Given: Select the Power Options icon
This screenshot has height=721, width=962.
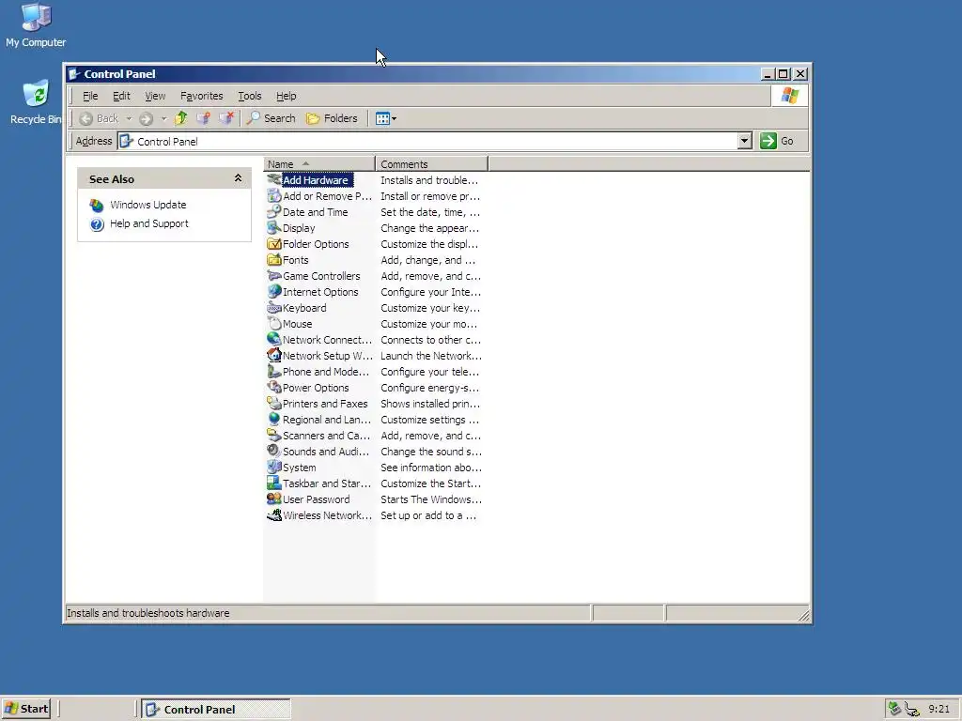Looking at the screenshot, I should 274,387.
